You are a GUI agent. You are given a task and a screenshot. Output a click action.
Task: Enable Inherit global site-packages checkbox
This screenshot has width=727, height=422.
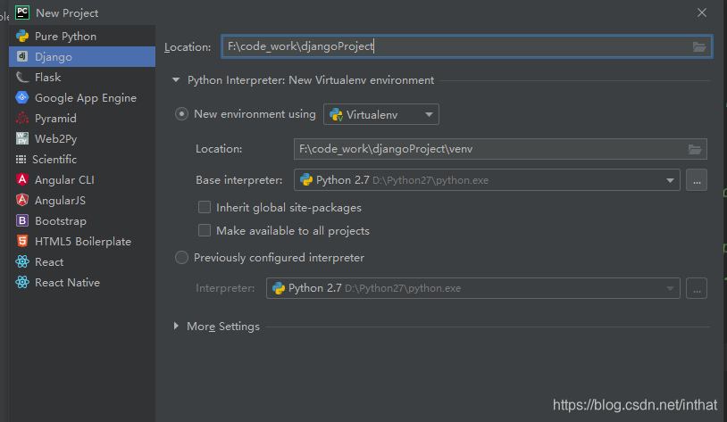[x=205, y=207]
